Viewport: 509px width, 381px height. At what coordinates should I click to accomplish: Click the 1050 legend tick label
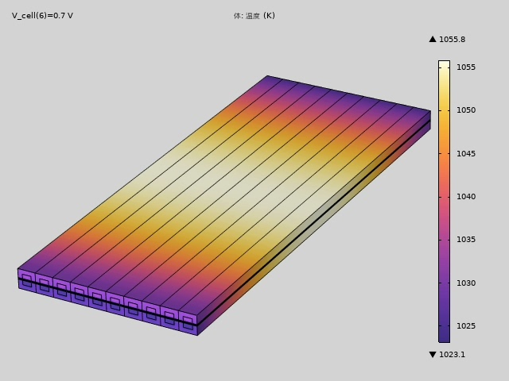point(466,110)
